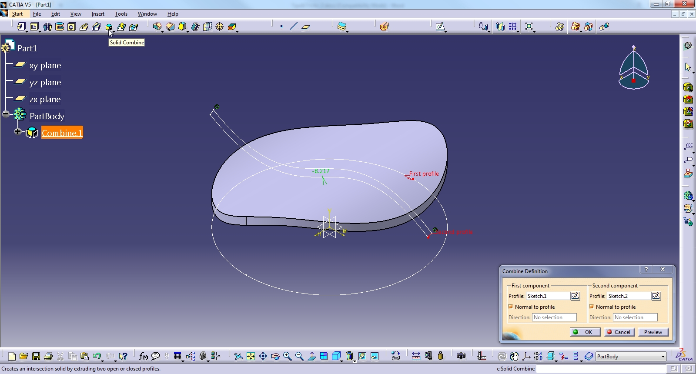
Task: Click the Measure Between icon
Action: 416,356
